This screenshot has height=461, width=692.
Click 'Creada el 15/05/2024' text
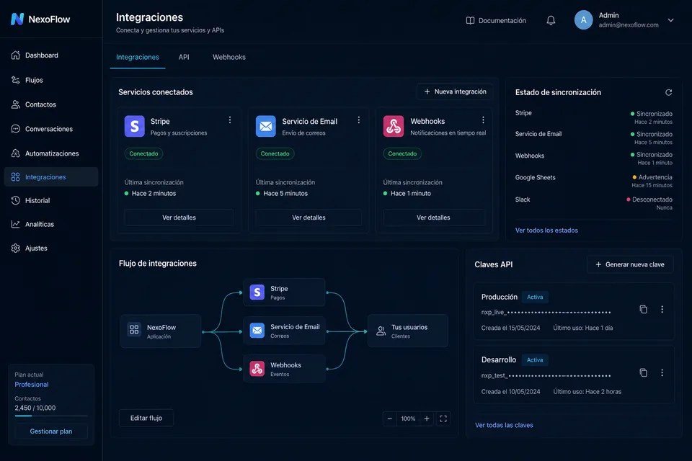tap(510, 328)
